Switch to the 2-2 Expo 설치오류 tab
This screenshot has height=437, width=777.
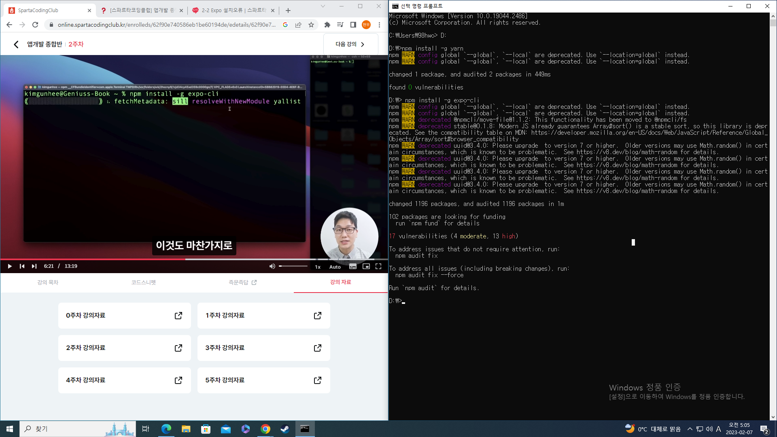pyautogui.click(x=234, y=11)
